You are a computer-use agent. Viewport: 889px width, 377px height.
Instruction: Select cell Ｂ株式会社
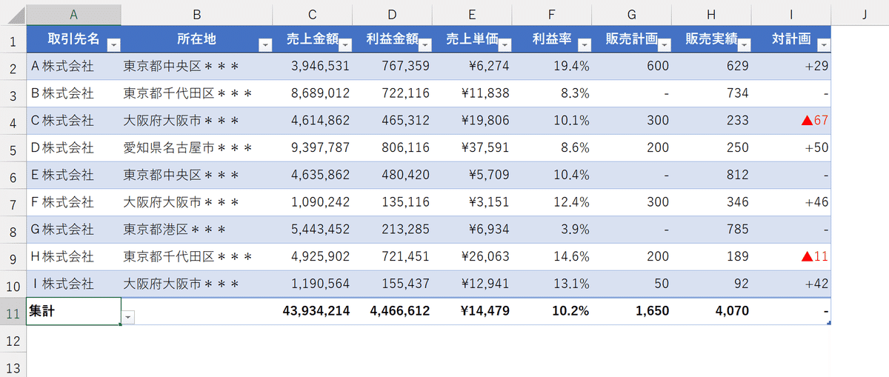coord(74,93)
